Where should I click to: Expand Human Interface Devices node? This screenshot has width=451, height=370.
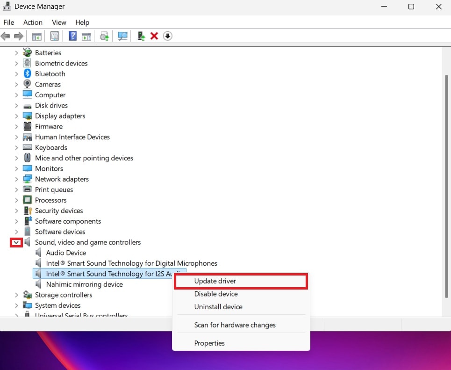pos(16,137)
